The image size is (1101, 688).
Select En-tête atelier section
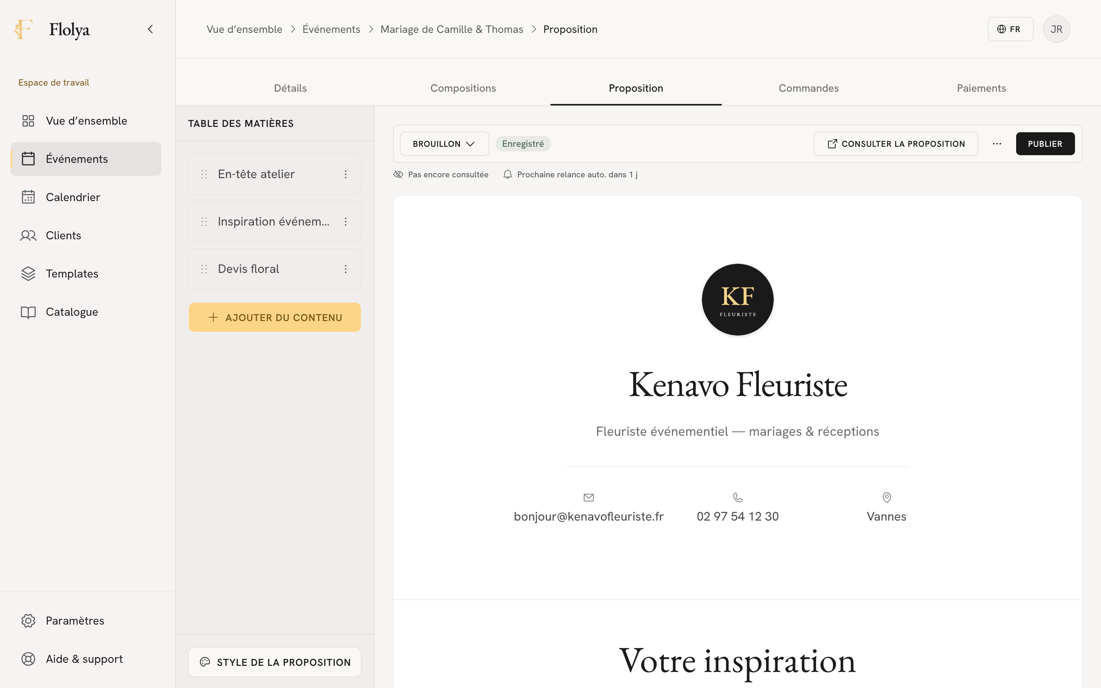click(x=275, y=174)
